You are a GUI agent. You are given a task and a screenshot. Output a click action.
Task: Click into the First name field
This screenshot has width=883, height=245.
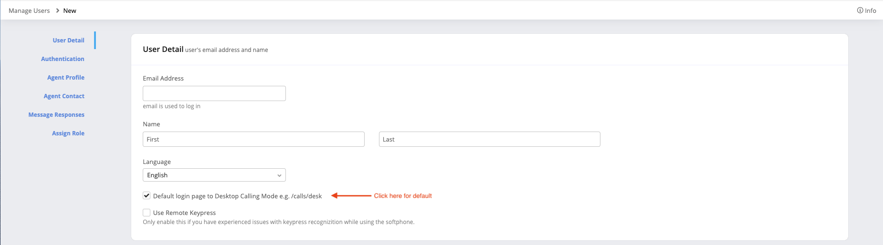[253, 139]
